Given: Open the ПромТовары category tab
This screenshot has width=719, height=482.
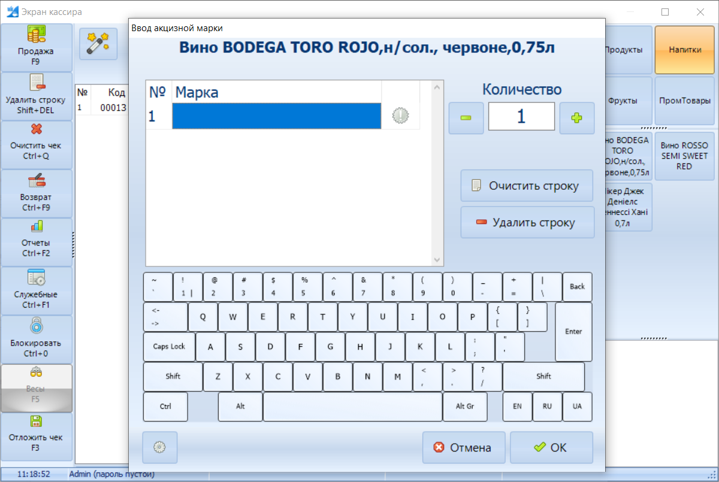Looking at the screenshot, I should [685, 101].
